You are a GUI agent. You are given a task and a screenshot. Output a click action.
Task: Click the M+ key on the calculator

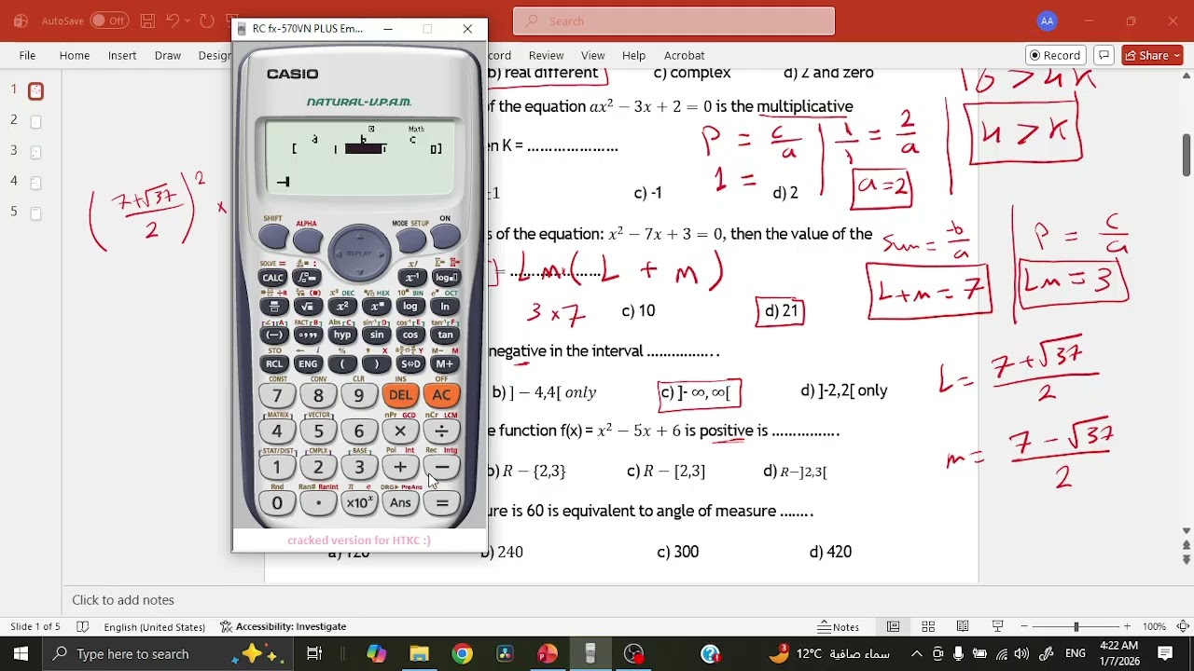445,364
